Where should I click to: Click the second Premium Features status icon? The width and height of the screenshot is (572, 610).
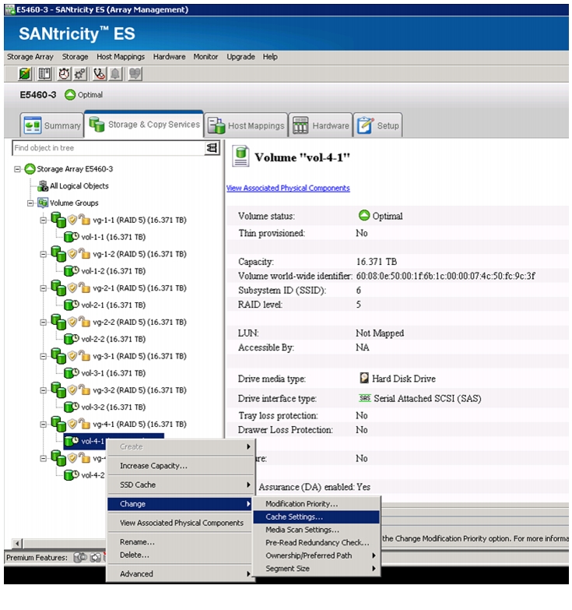click(x=96, y=557)
